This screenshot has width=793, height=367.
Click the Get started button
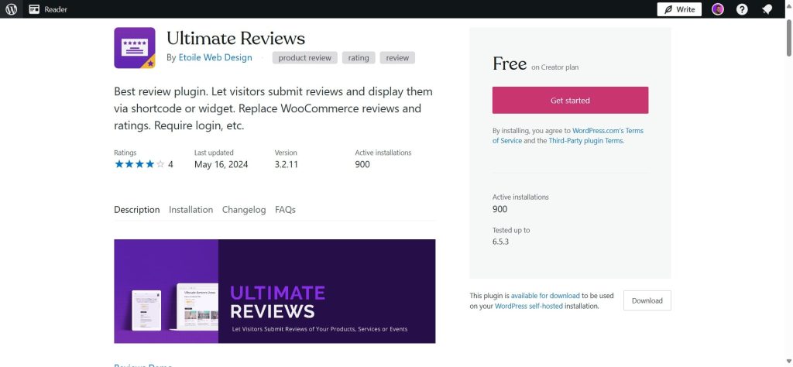tap(570, 100)
